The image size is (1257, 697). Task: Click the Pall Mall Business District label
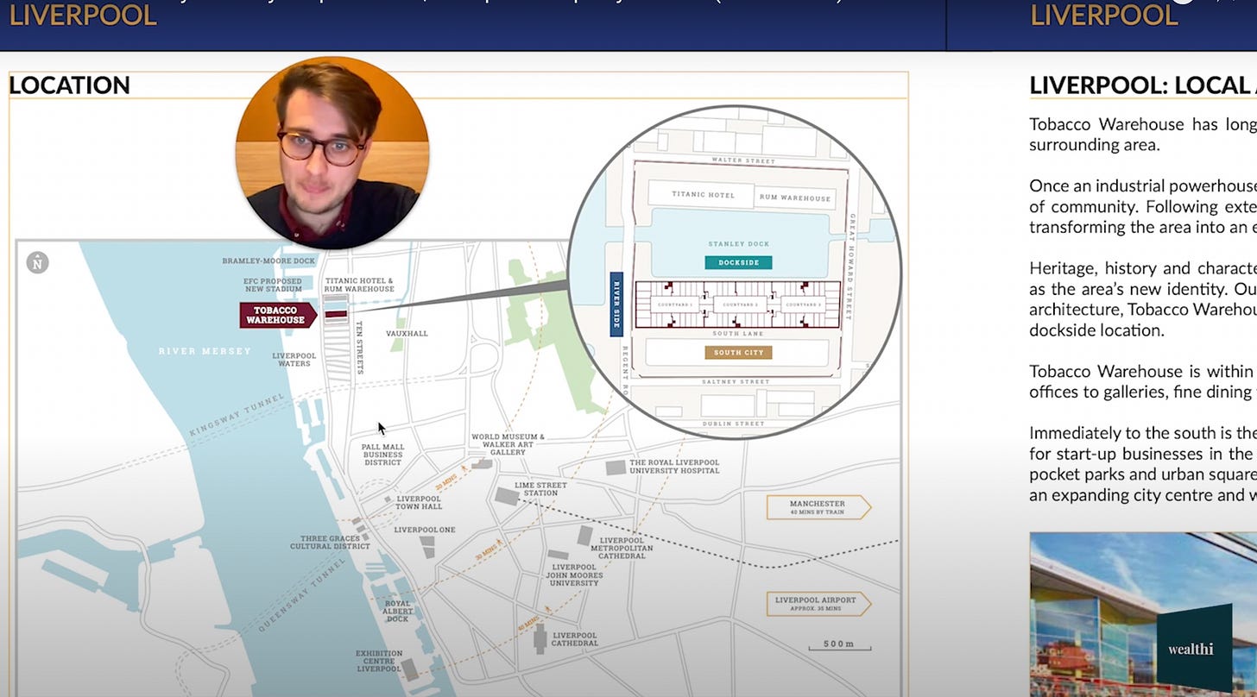[382, 455]
